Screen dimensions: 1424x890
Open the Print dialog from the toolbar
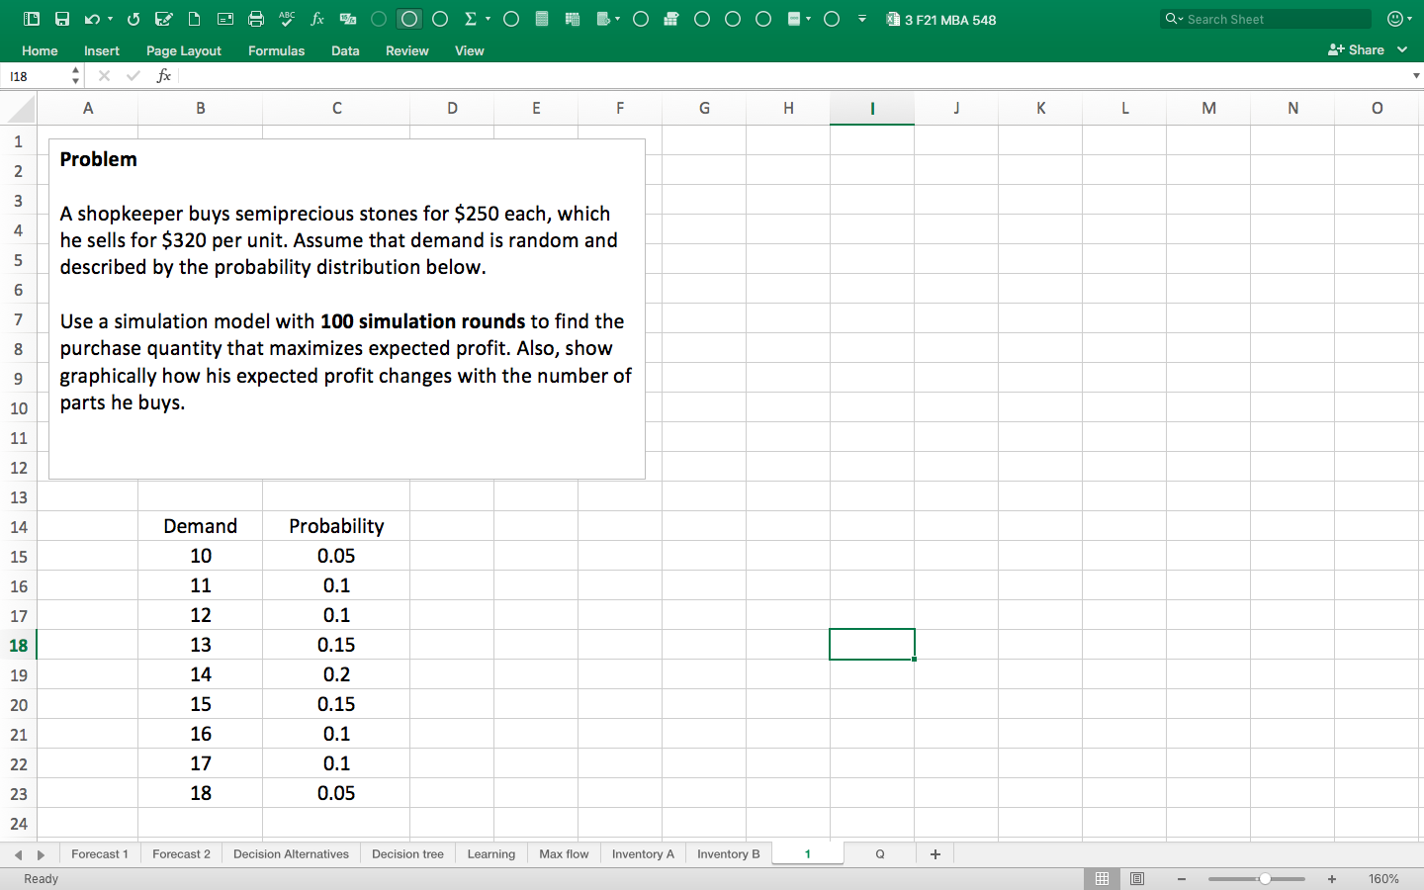point(257,18)
